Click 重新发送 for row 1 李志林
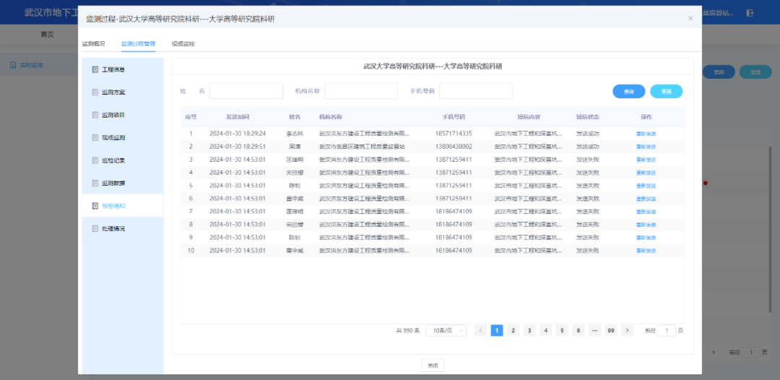780x380 pixels. [646, 134]
